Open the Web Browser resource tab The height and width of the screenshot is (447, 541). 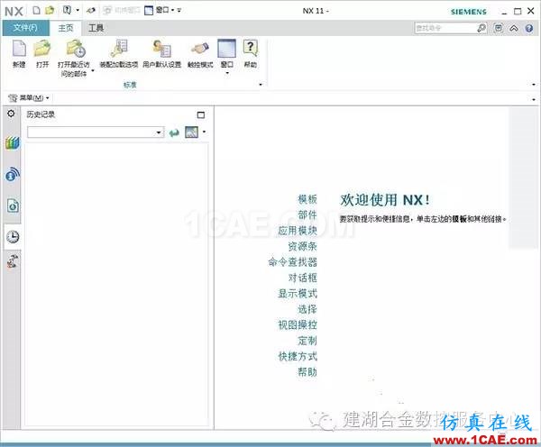point(13,175)
